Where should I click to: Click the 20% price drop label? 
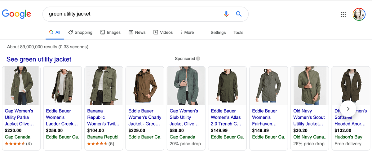185,144
